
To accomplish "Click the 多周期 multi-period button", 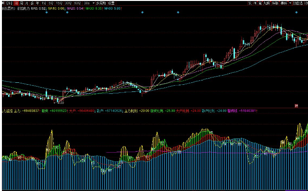I will [x=101, y=3].
